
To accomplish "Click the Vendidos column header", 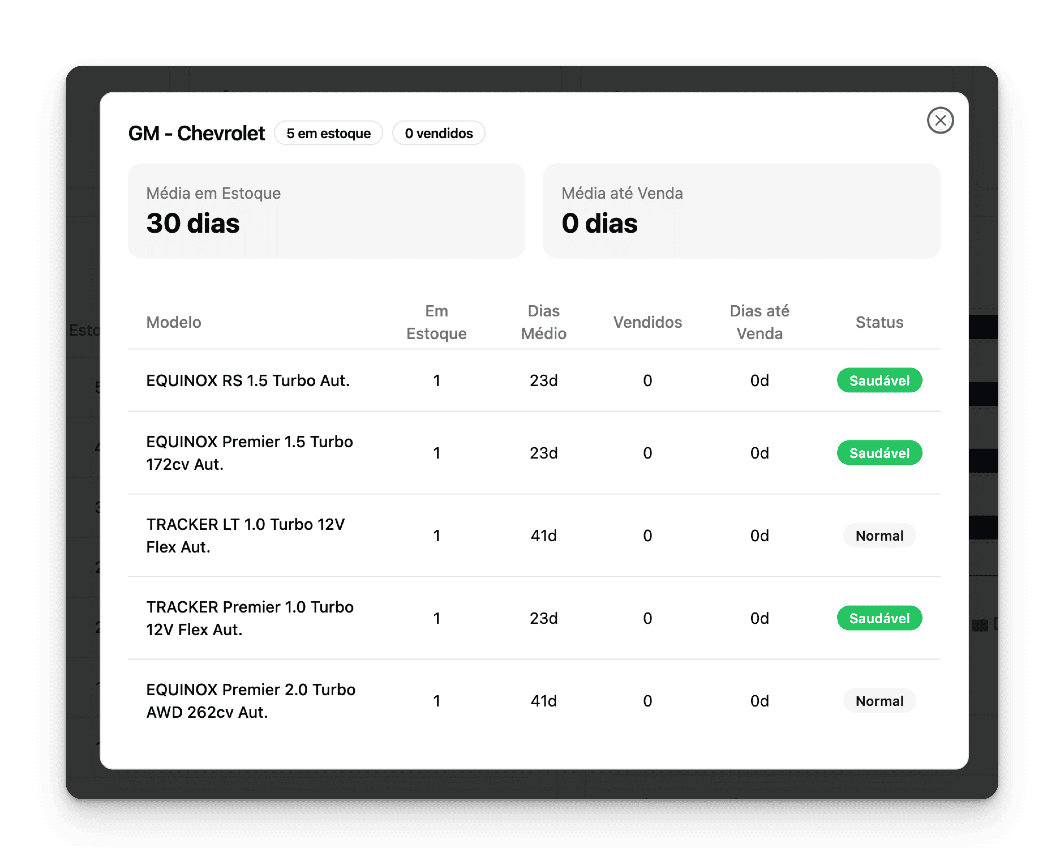I will coord(647,322).
